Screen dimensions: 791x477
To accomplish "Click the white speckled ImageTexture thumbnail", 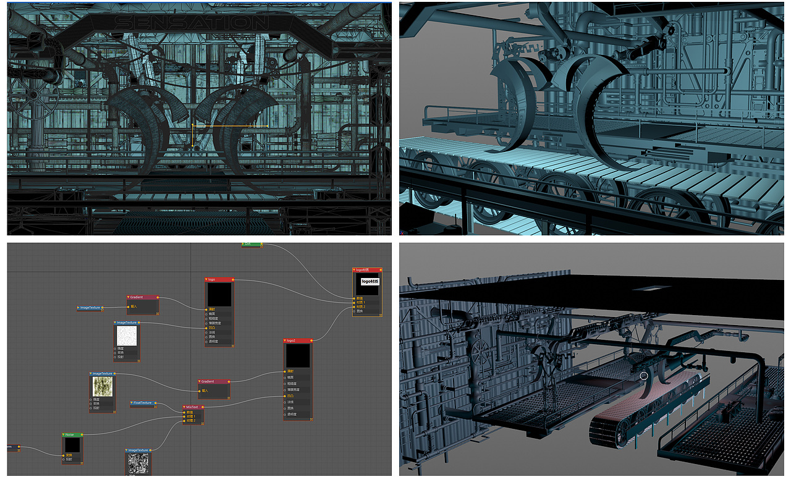I will [127, 337].
